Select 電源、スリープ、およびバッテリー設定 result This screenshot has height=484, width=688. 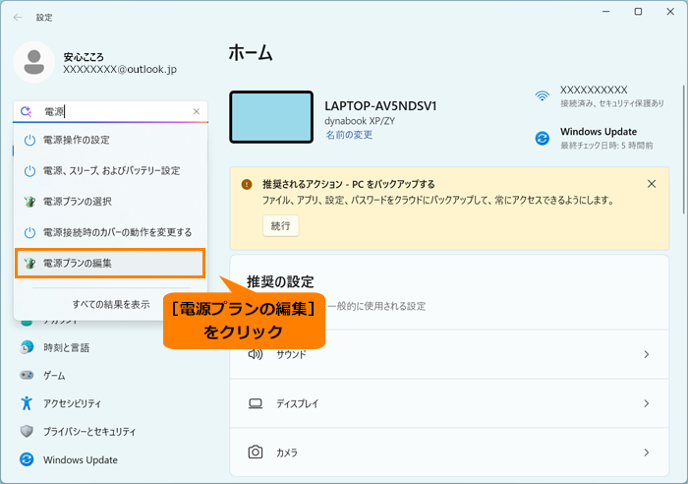pyautogui.click(x=110, y=171)
